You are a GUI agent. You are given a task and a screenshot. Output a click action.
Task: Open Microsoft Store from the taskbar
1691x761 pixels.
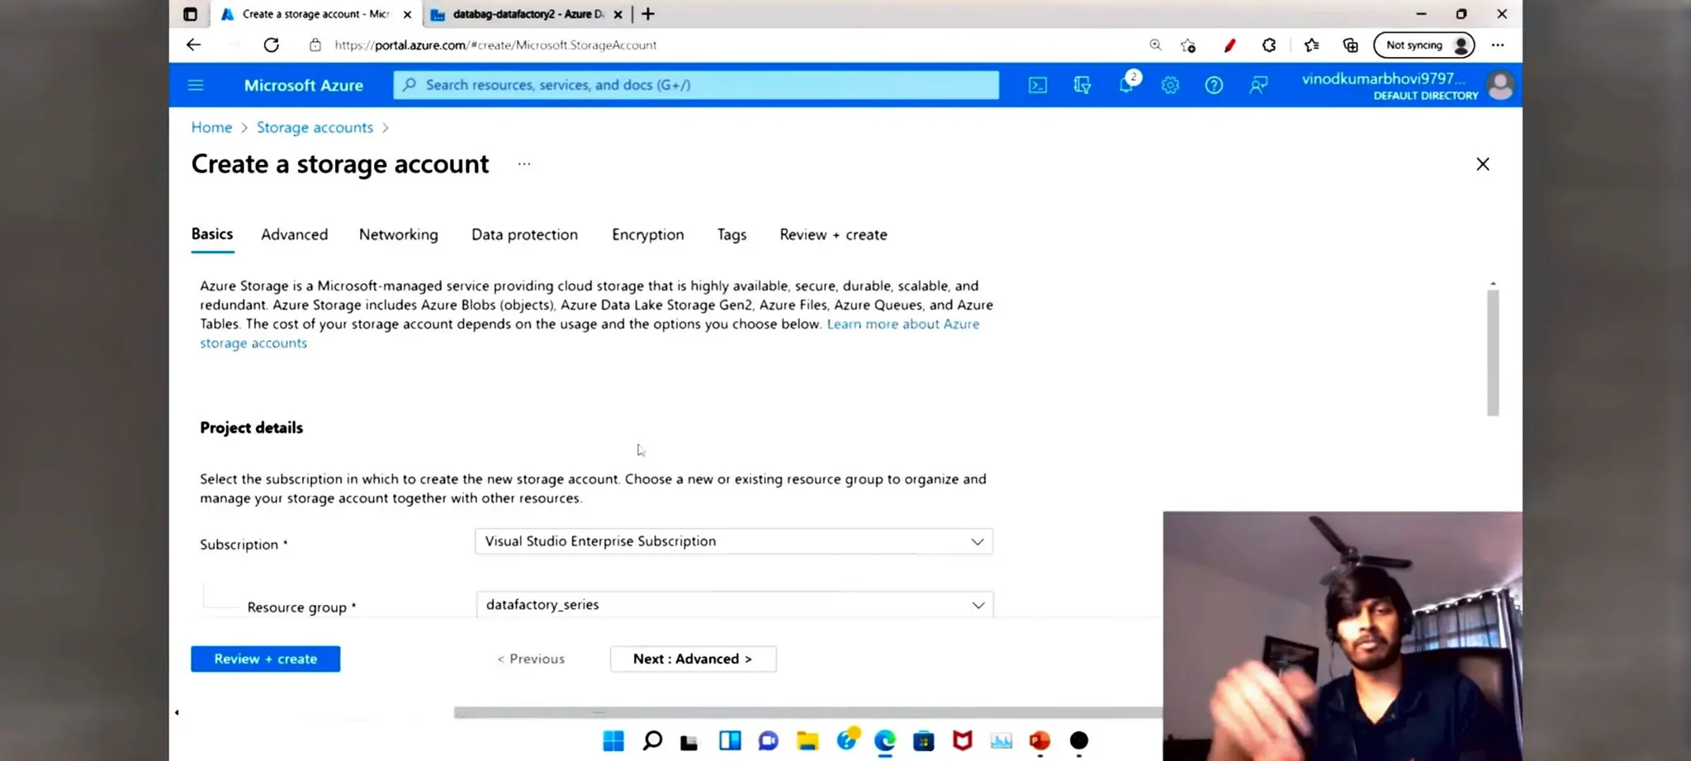pos(924,741)
